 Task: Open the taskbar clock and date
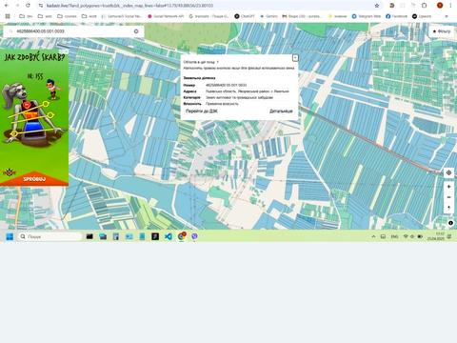435,236
